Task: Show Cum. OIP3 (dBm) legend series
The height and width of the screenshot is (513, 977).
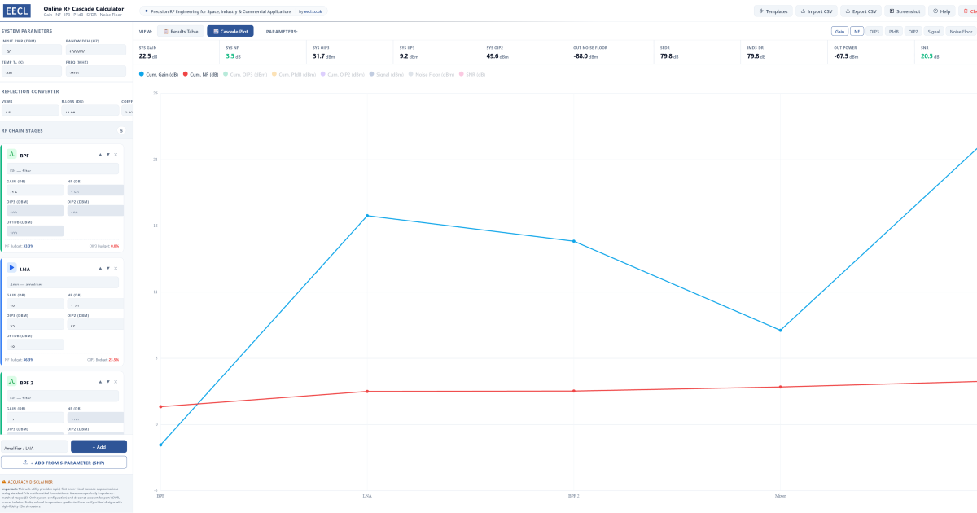Action: pyautogui.click(x=245, y=74)
